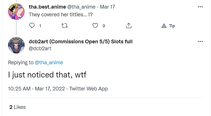The width and height of the screenshot is (211, 116).
Task: Click the Mar 17 tweet date
Action: (108, 7)
